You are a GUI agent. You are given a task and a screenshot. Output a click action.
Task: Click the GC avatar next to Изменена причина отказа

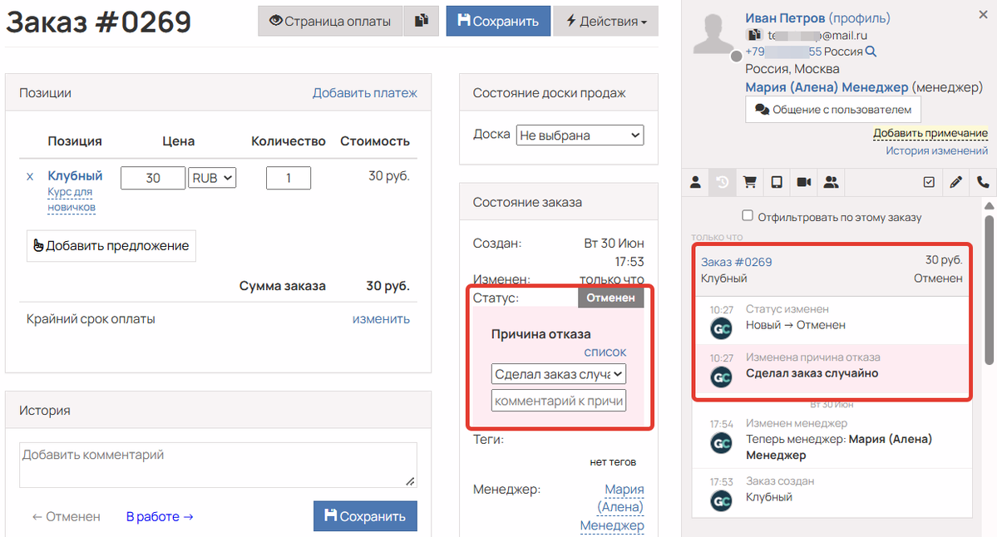point(721,377)
